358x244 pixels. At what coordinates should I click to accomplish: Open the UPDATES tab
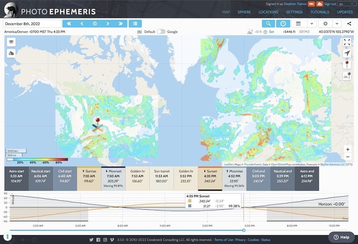[x=345, y=12]
